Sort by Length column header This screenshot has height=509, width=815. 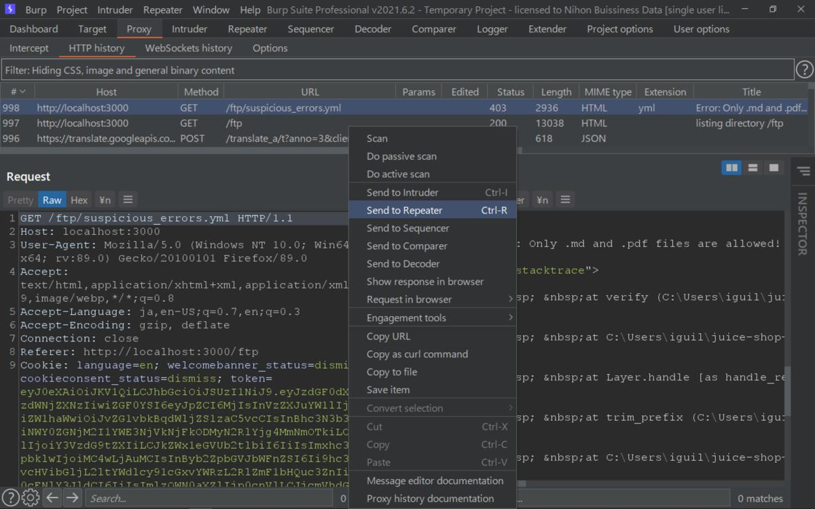tap(556, 92)
